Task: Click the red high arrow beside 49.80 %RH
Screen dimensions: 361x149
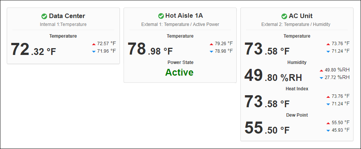Action: 321,71
